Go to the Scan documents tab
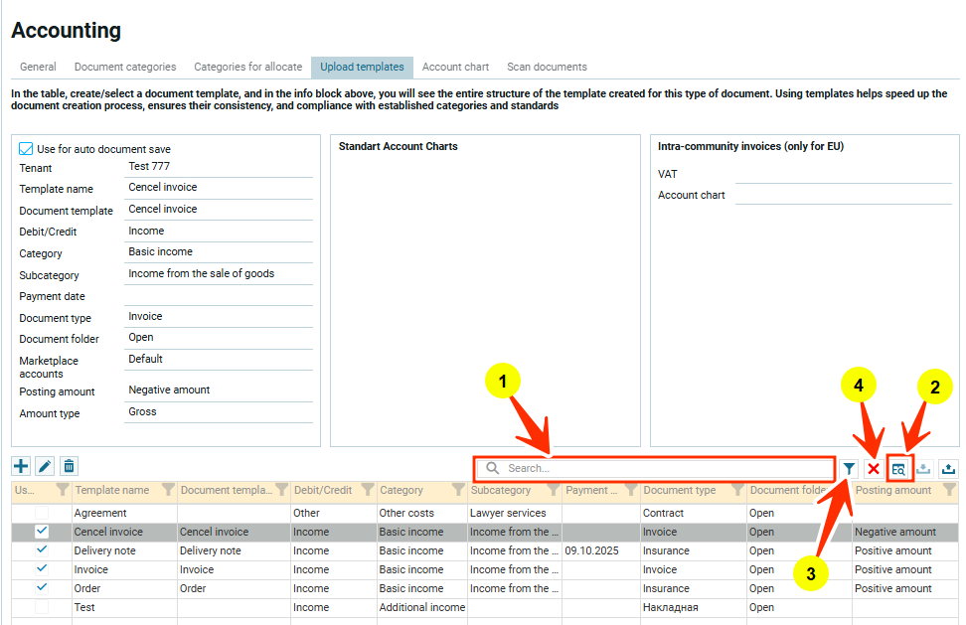This screenshot has width=966, height=625. coord(547,68)
